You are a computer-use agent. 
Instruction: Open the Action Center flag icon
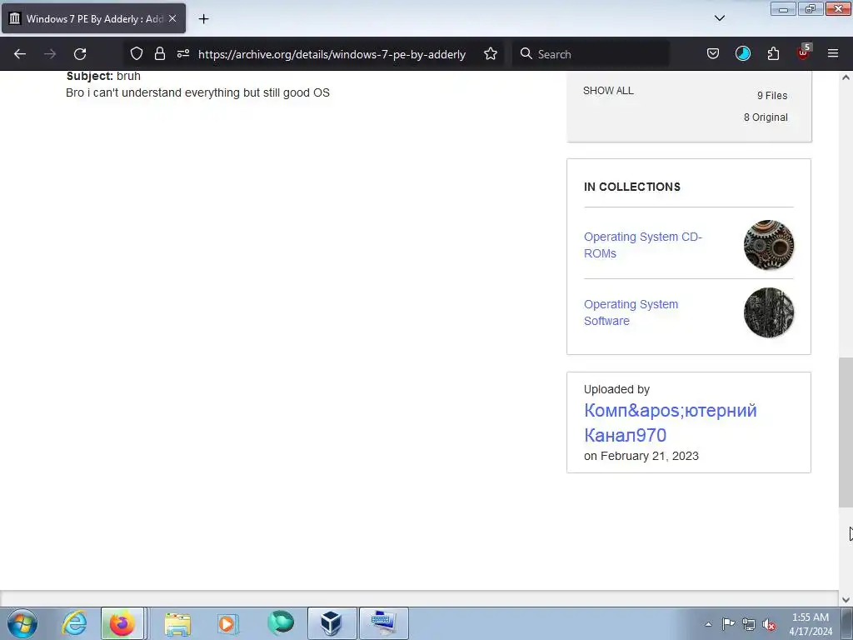click(x=728, y=624)
